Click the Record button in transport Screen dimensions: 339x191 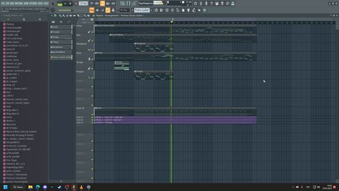[76, 4]
